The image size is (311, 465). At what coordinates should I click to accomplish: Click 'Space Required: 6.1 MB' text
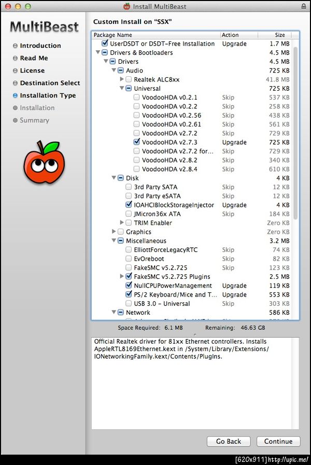[x=150, y=328]
